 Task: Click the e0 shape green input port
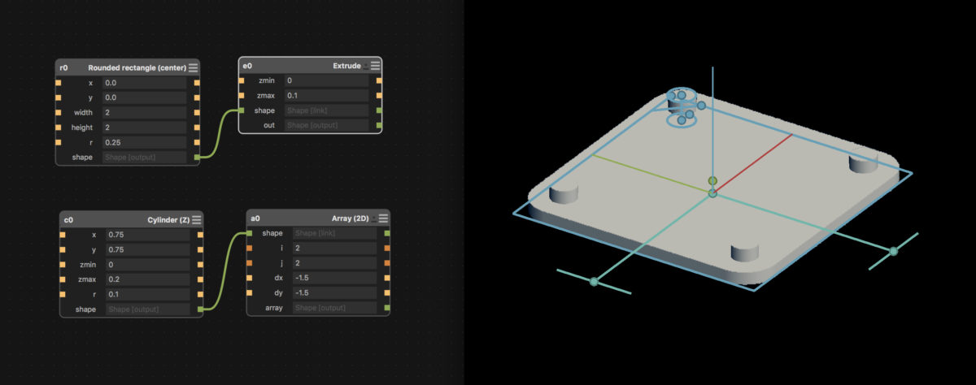[x=241, y=110]
